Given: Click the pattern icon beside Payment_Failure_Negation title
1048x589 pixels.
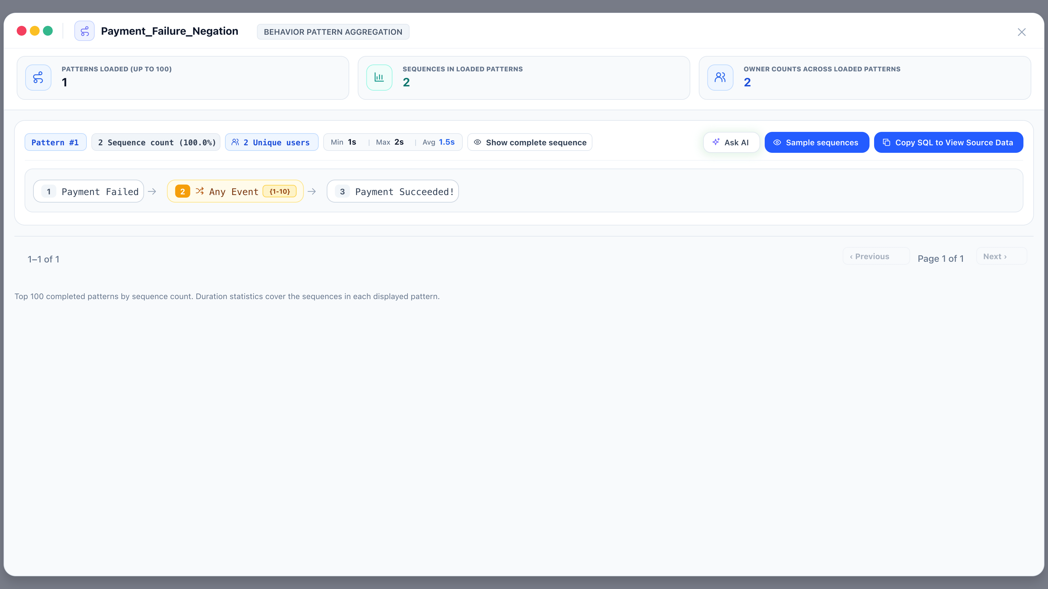Looking at the screenshot, I should 84,31.
